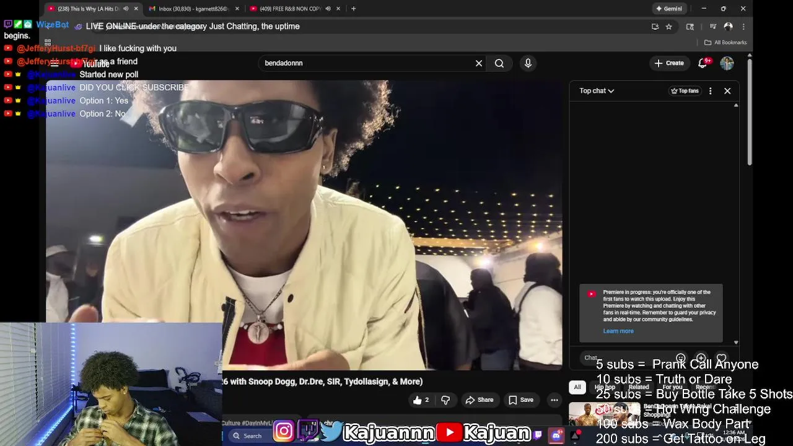Open Discord from the taskbar
Screen dimensions: 793x446
point(556,435)
